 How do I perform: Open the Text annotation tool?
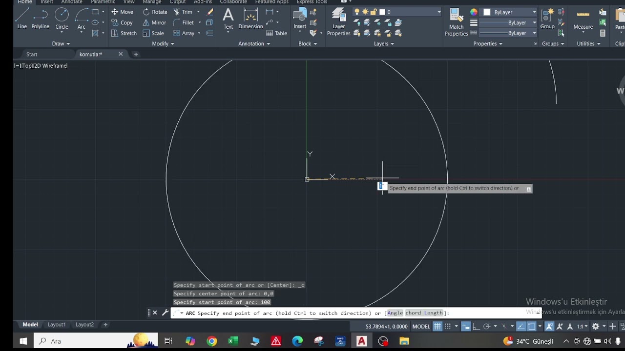pos(228,19)
